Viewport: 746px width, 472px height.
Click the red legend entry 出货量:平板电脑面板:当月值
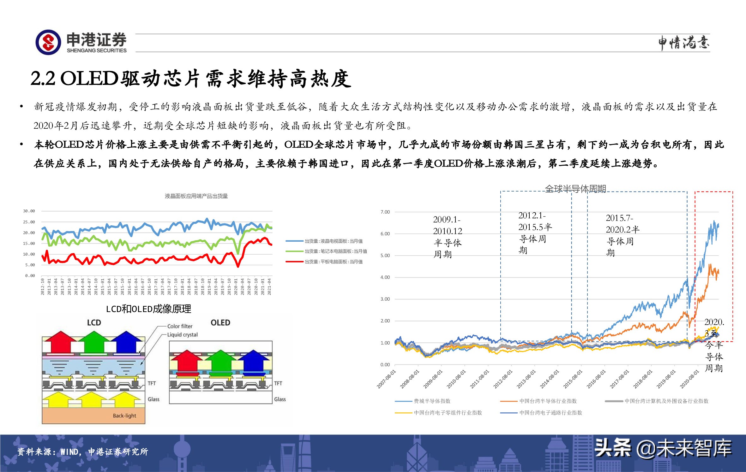coord(324,262)
